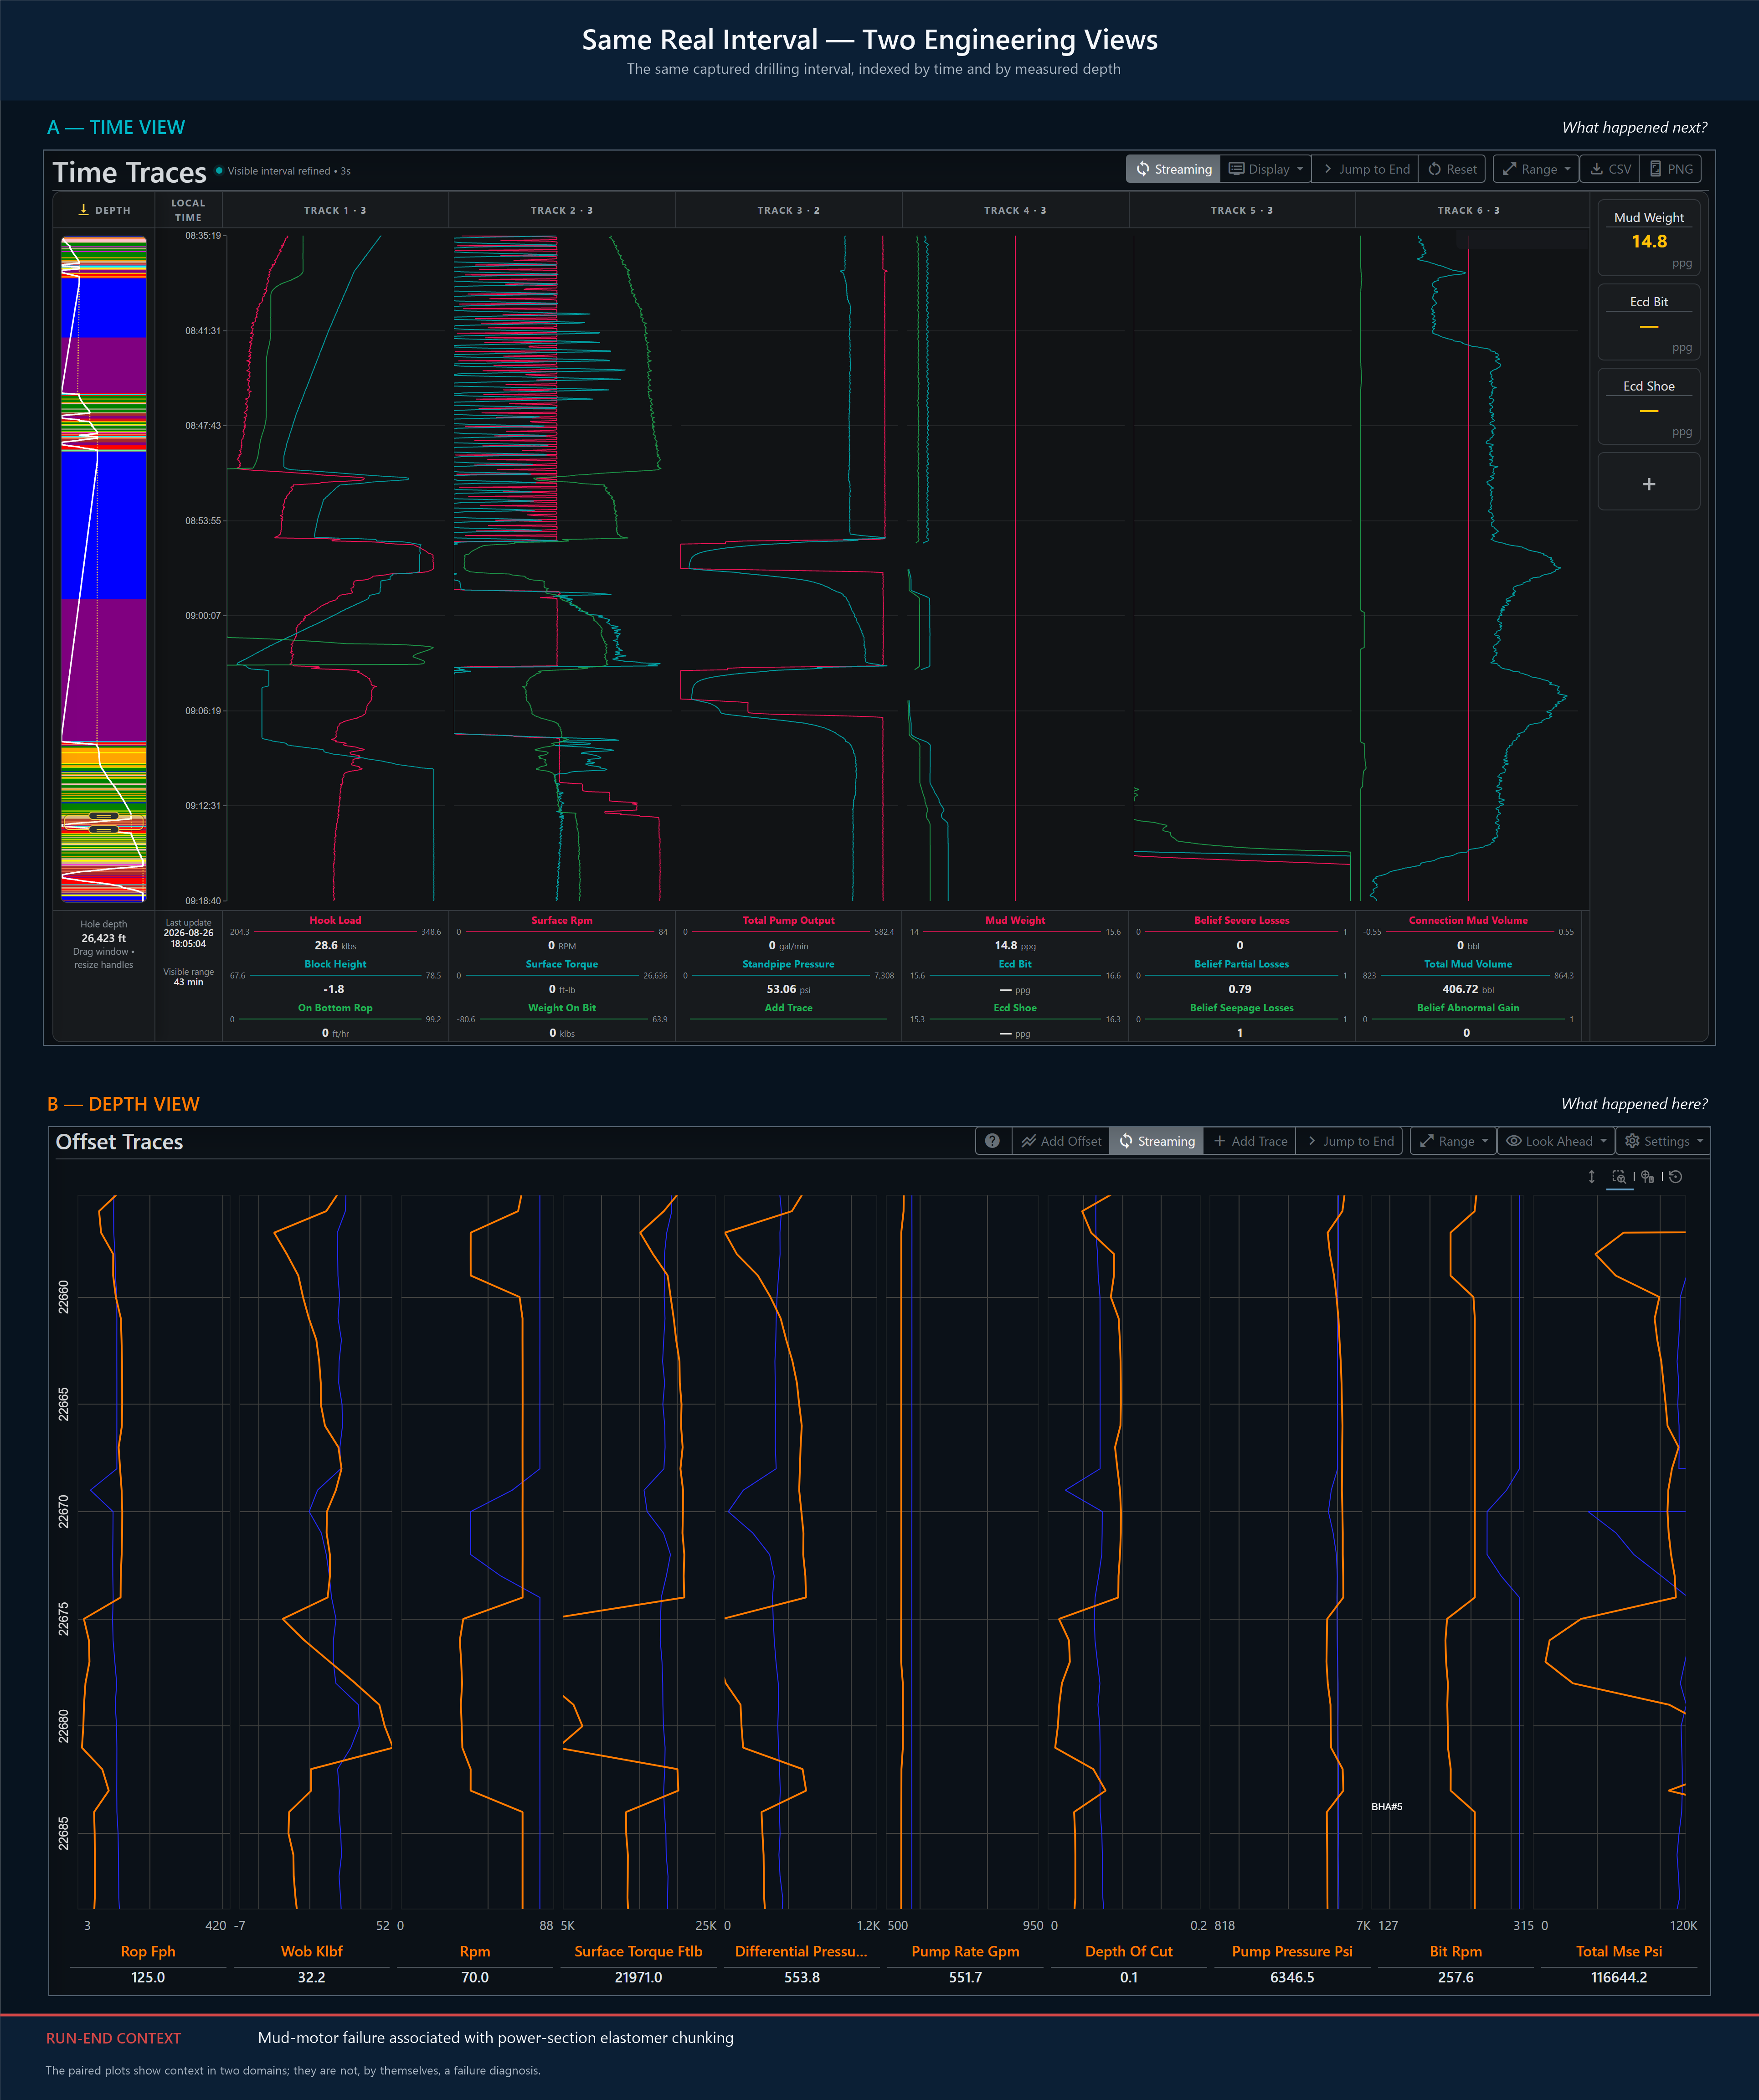The width and height of the screenshot is (1759, 2100).
Task: Select the TRACK 1 · 3 header
Action: [335, 210]
